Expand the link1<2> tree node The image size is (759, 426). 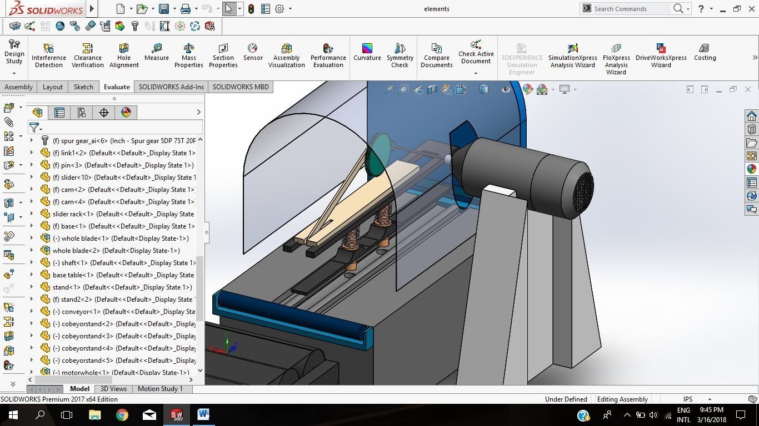pyautogui.click(x=32, y=153)
